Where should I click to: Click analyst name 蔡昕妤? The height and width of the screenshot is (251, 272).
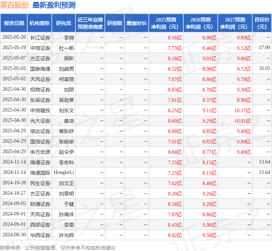pyautogui.click(x=66, y=131)
